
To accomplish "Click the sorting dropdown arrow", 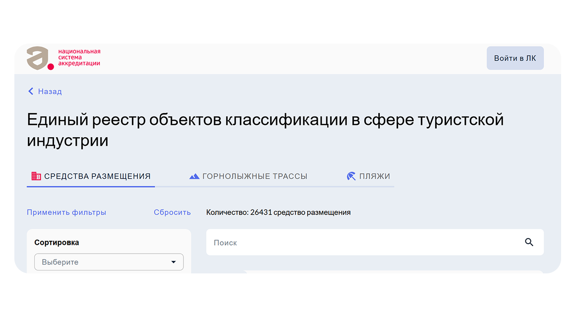I will click(173, 262).
